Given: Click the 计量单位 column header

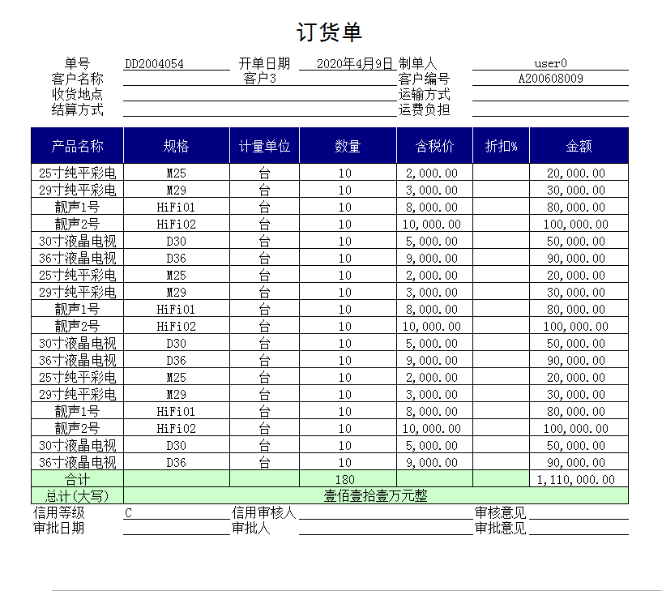Looking at the screenshot, I should click(x=264, y=146).
